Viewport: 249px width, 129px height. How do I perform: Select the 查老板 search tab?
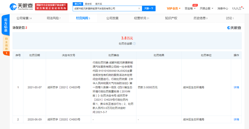pyautogui.click(x=88, y=4)
